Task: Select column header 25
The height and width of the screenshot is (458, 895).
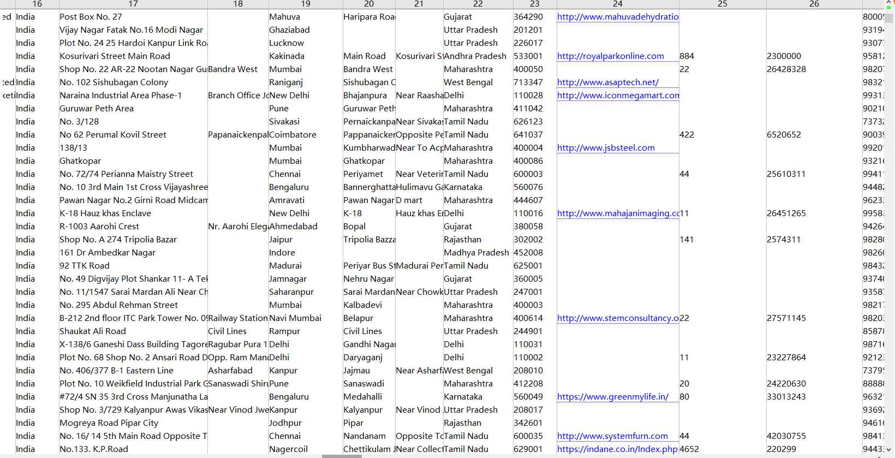Action: (x=723, y=4)
